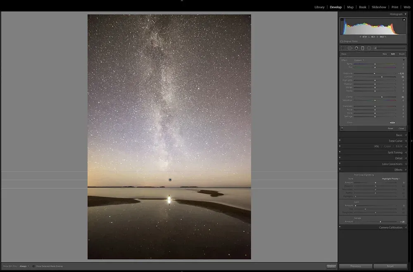This screenshot has width=413, height=272.
Task: Click Edit in the Mask row
Action: click(393, 54)
